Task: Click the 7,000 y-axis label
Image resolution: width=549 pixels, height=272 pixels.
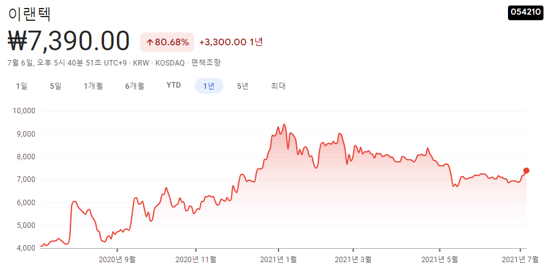Action: coord(26,180)
